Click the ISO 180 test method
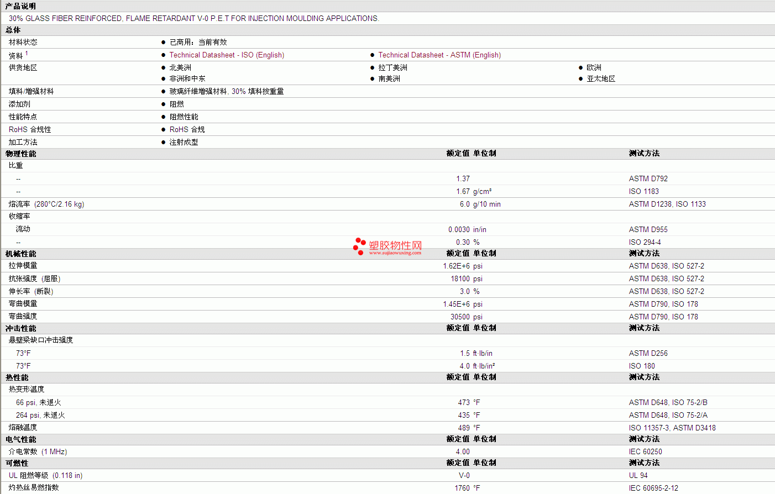The height and width of the screenshot is (494, 775). (x=642, y=366)
